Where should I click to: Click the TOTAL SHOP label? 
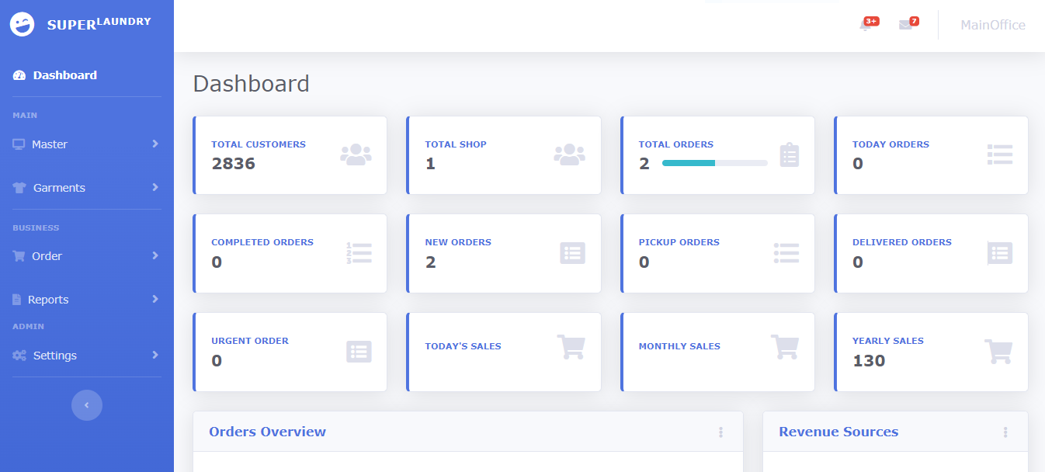click(456, 144)
